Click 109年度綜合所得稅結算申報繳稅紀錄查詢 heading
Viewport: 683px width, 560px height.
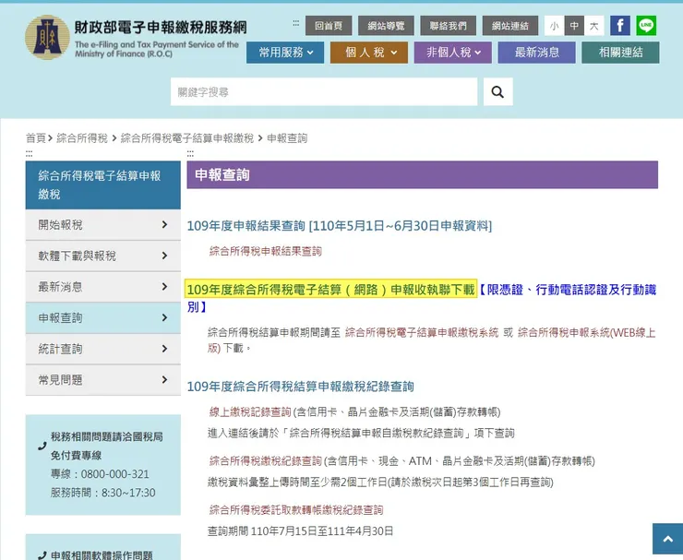pyautogui.click(x=300, y=387)
